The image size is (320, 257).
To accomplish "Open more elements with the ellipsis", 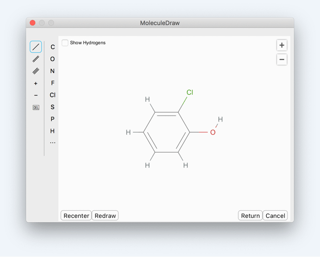I will (52, 143).
